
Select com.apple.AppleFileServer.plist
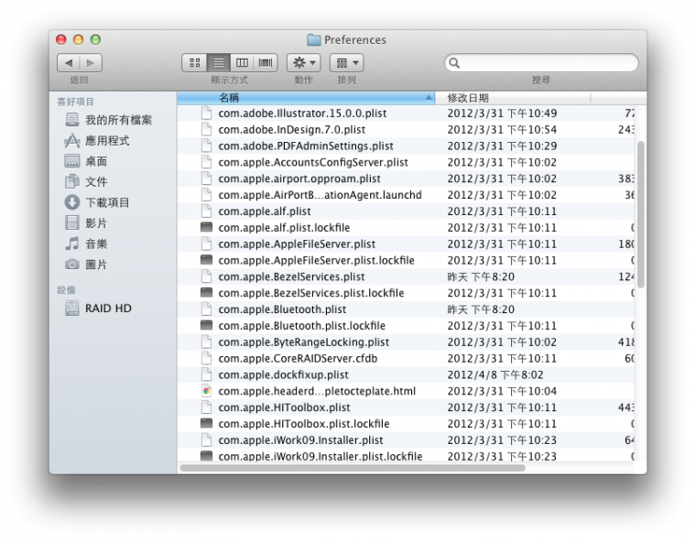[297, 244]
